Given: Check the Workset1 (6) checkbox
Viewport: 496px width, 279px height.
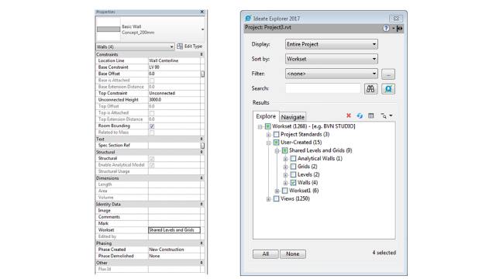Looking at the screenshot, I should coord(284,191).
